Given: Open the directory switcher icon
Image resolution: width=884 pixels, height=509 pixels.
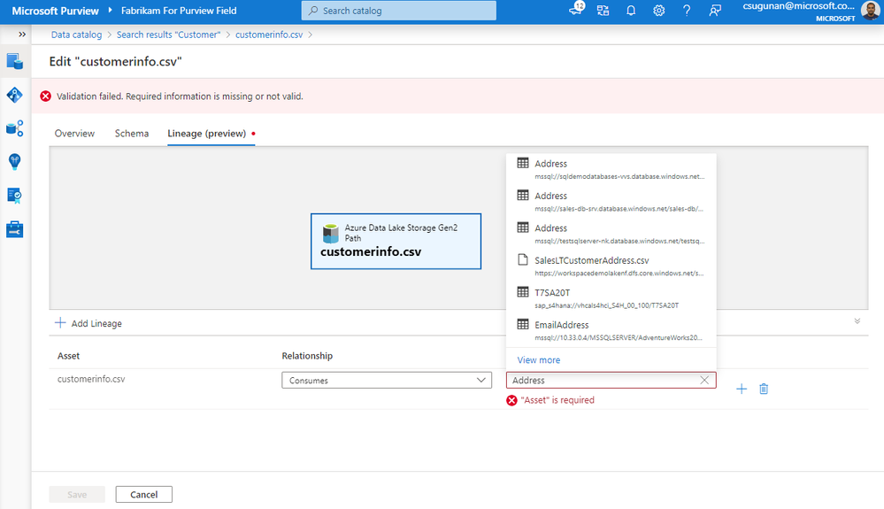Looking at the screenshot, I should coord(603,11).
